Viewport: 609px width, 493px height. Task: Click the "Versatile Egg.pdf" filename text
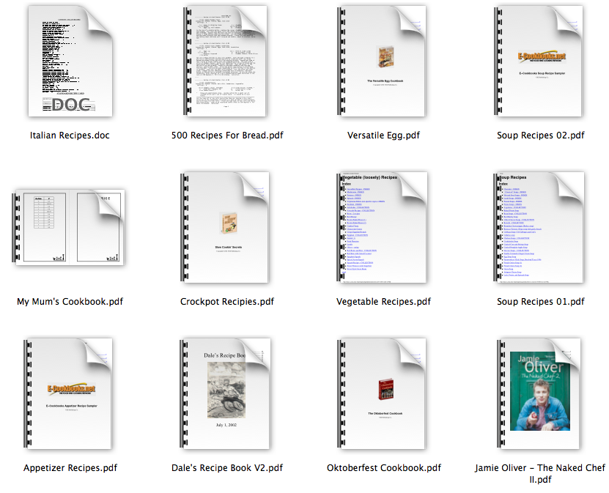(384, 136)
